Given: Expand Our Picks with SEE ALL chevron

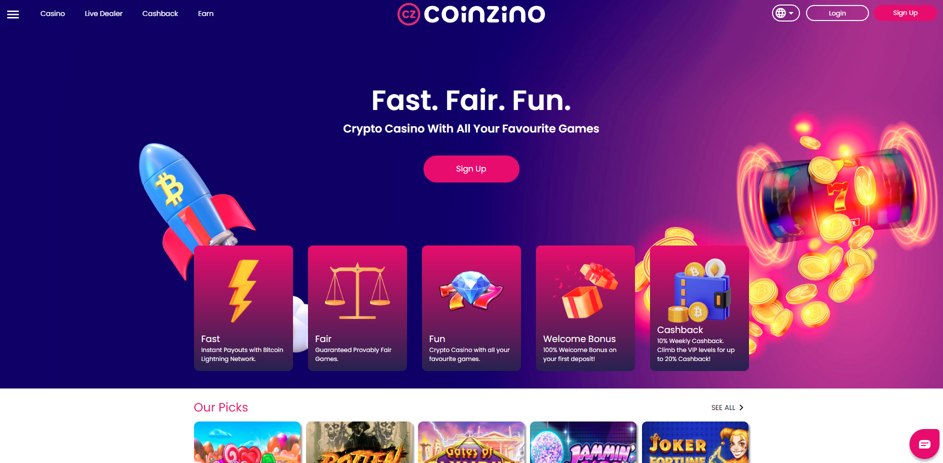Looking at the screenshot, I should pyautogui.click(x=727, y=407).
